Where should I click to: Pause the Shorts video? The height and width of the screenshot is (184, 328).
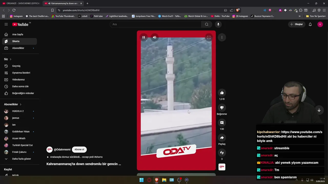(x=143, y=37)
